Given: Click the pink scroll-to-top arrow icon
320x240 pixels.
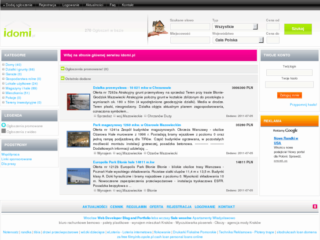Looking at the screenshot, I should click(x=315, y=207).
